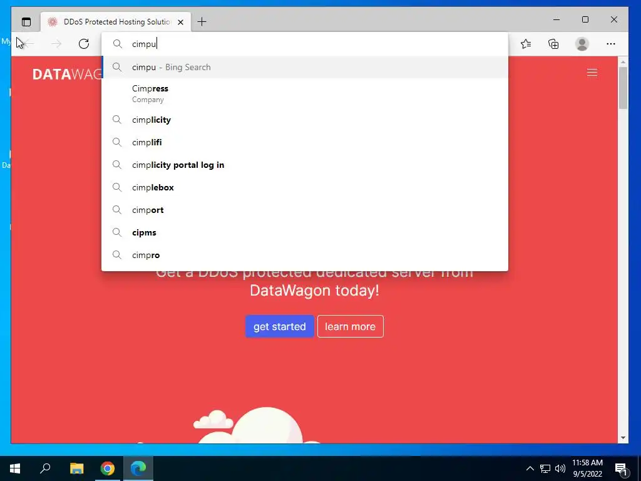This screenshot has height=481, width=641.
Task: Click the DataWagon logo
Action: coord(67,74)
